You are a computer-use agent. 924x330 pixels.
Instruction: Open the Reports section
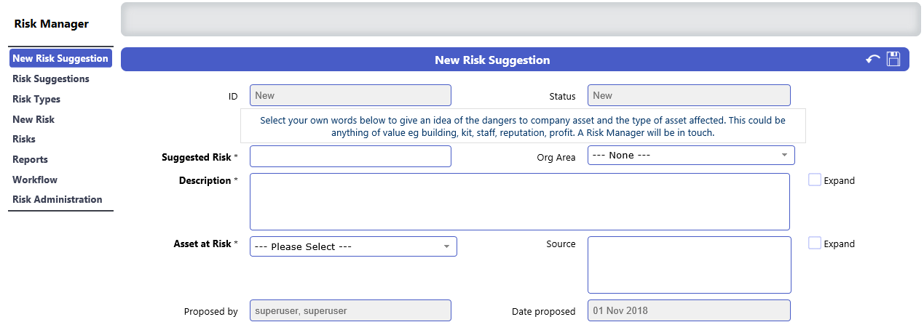pyautogui.click(x=30, y=159)
